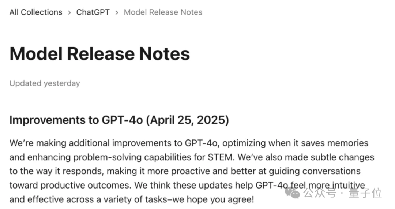Click the "(April 25, 2025)" date in heading
Screen dimensions: 395x209
tap(188, 120)
